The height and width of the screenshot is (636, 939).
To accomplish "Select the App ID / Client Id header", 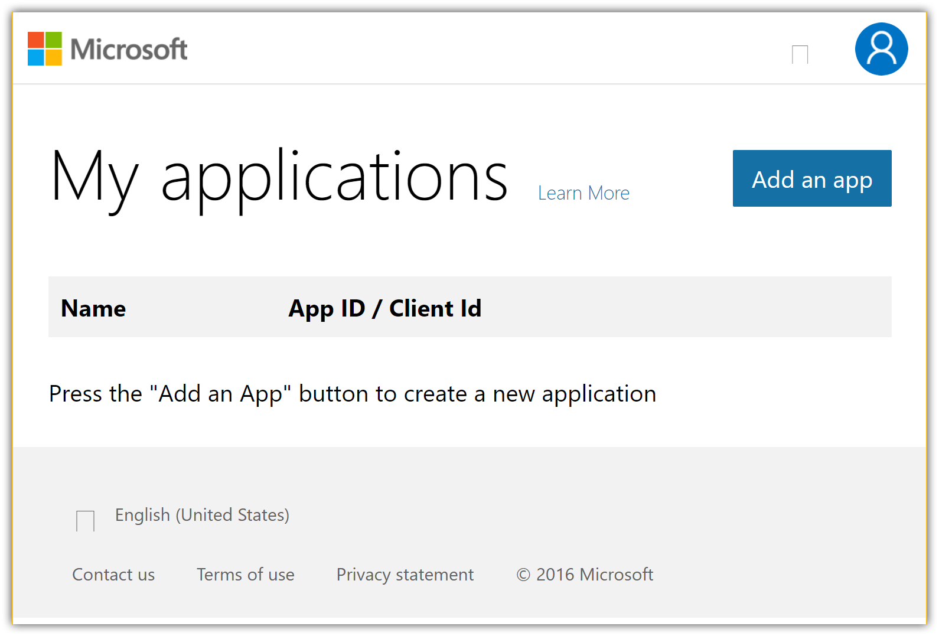I will tap(385, 308).
